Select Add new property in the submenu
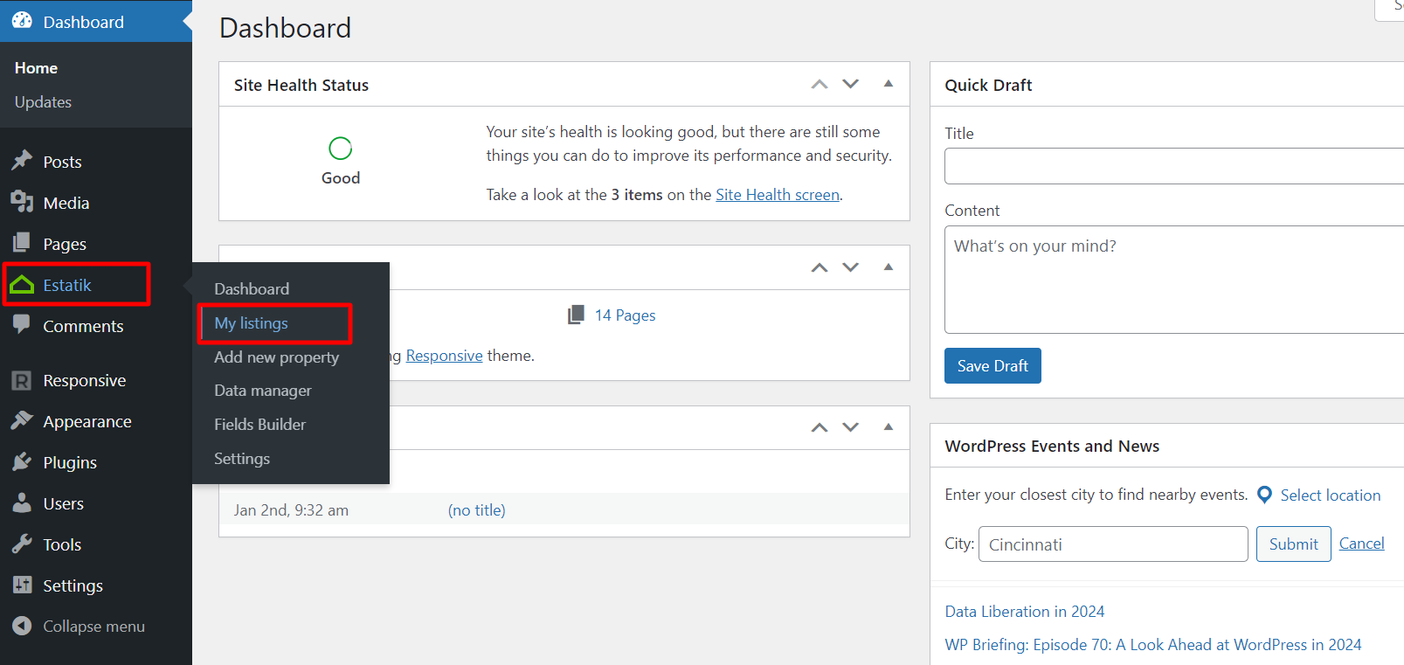Screen dimensions: 1404x665 tap(277, 357)
